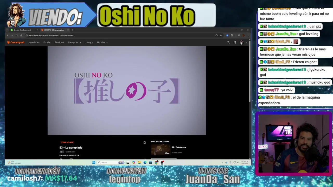The image size is (333, 187).
Task: Open the E2 - Calculadora title link
Action: pos(179,147)
